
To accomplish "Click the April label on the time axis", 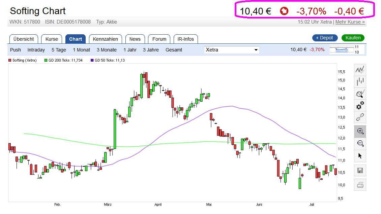I will click(x=158, y=205).
